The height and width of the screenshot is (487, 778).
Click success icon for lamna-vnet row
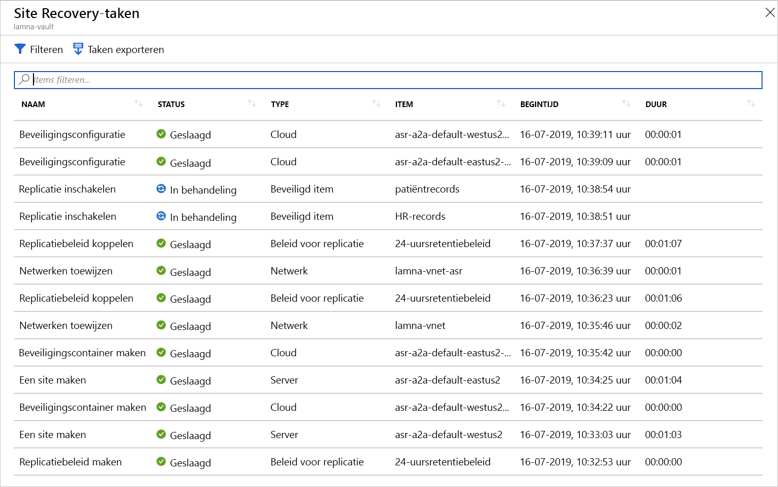(x=161, y=325)
